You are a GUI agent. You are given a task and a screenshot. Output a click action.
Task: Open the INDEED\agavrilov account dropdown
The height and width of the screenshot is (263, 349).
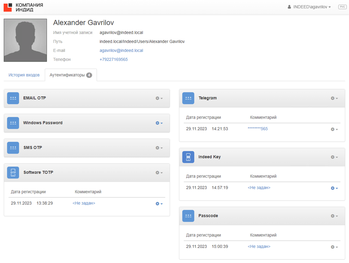coord(309,7)
